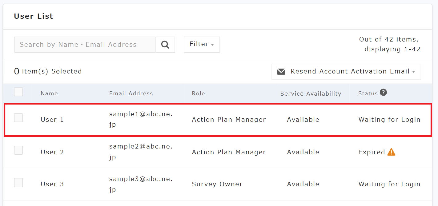Click the User 2 name entry
Screen dimensions: 438x206
click(52, 152)
